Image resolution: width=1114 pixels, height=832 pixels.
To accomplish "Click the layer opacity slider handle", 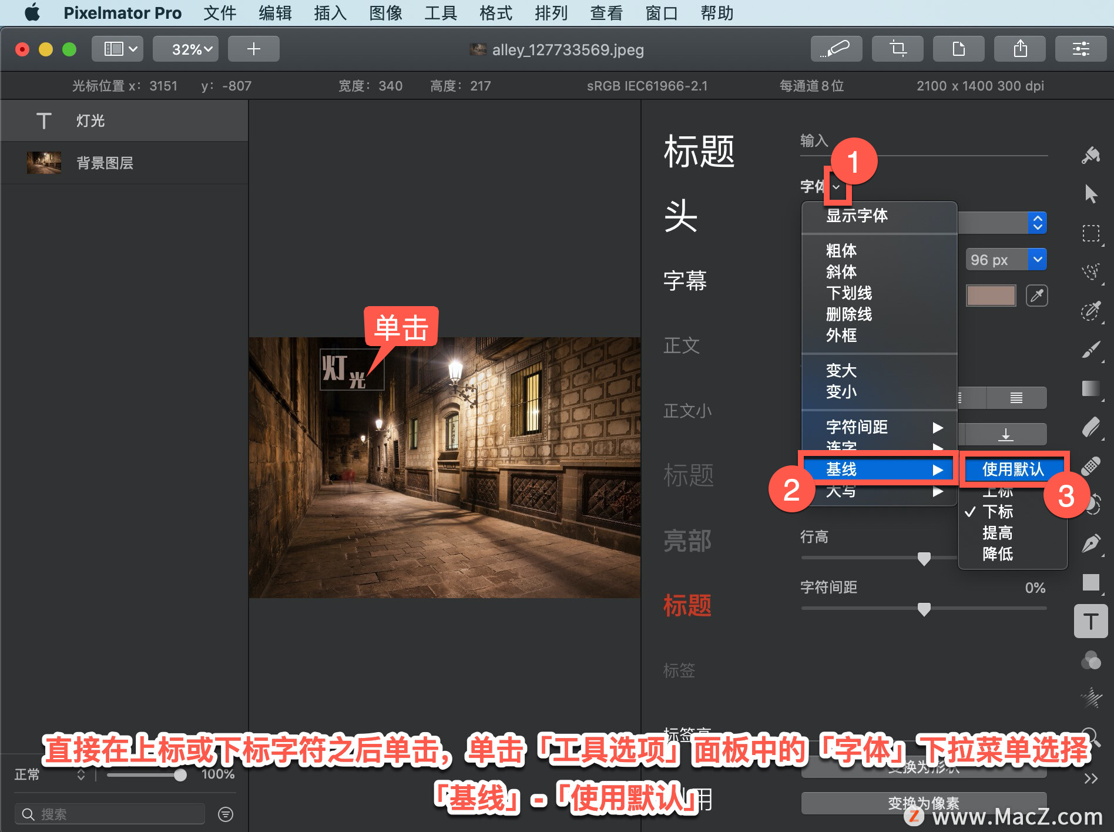I will click(180, 775).
